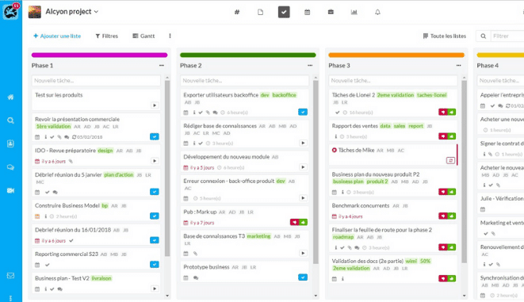Open the hashtag channels view
This screenshot has width=524, height=302.
click(x=237, y=12)
